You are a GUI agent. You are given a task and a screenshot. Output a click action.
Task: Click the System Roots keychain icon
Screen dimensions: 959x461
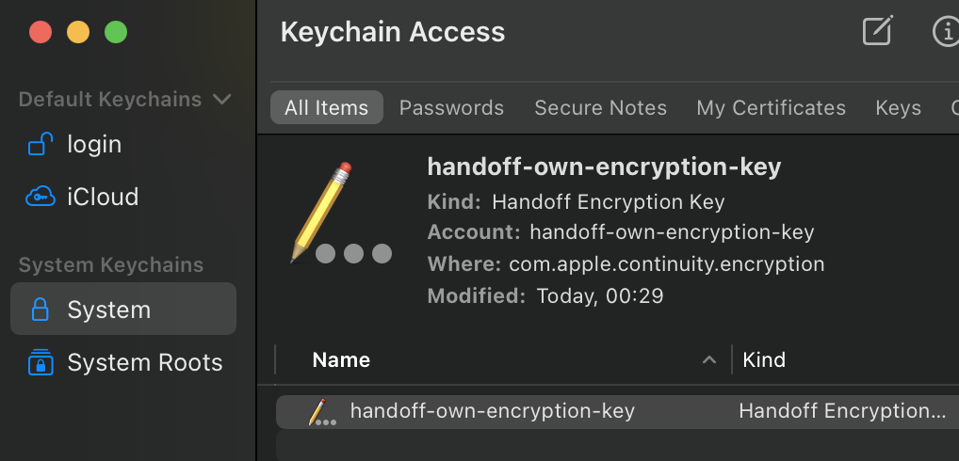pos(41,362)
